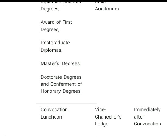Click the Chancellor's text

[108, 117]
